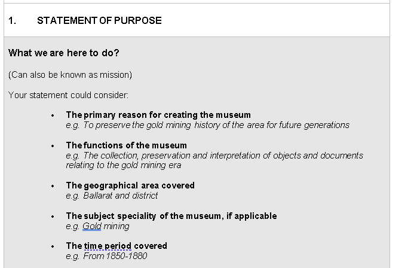417x268 pixels.
Task: Click the bullet beside 'The subject speciality' item
Action: (53, 217)
